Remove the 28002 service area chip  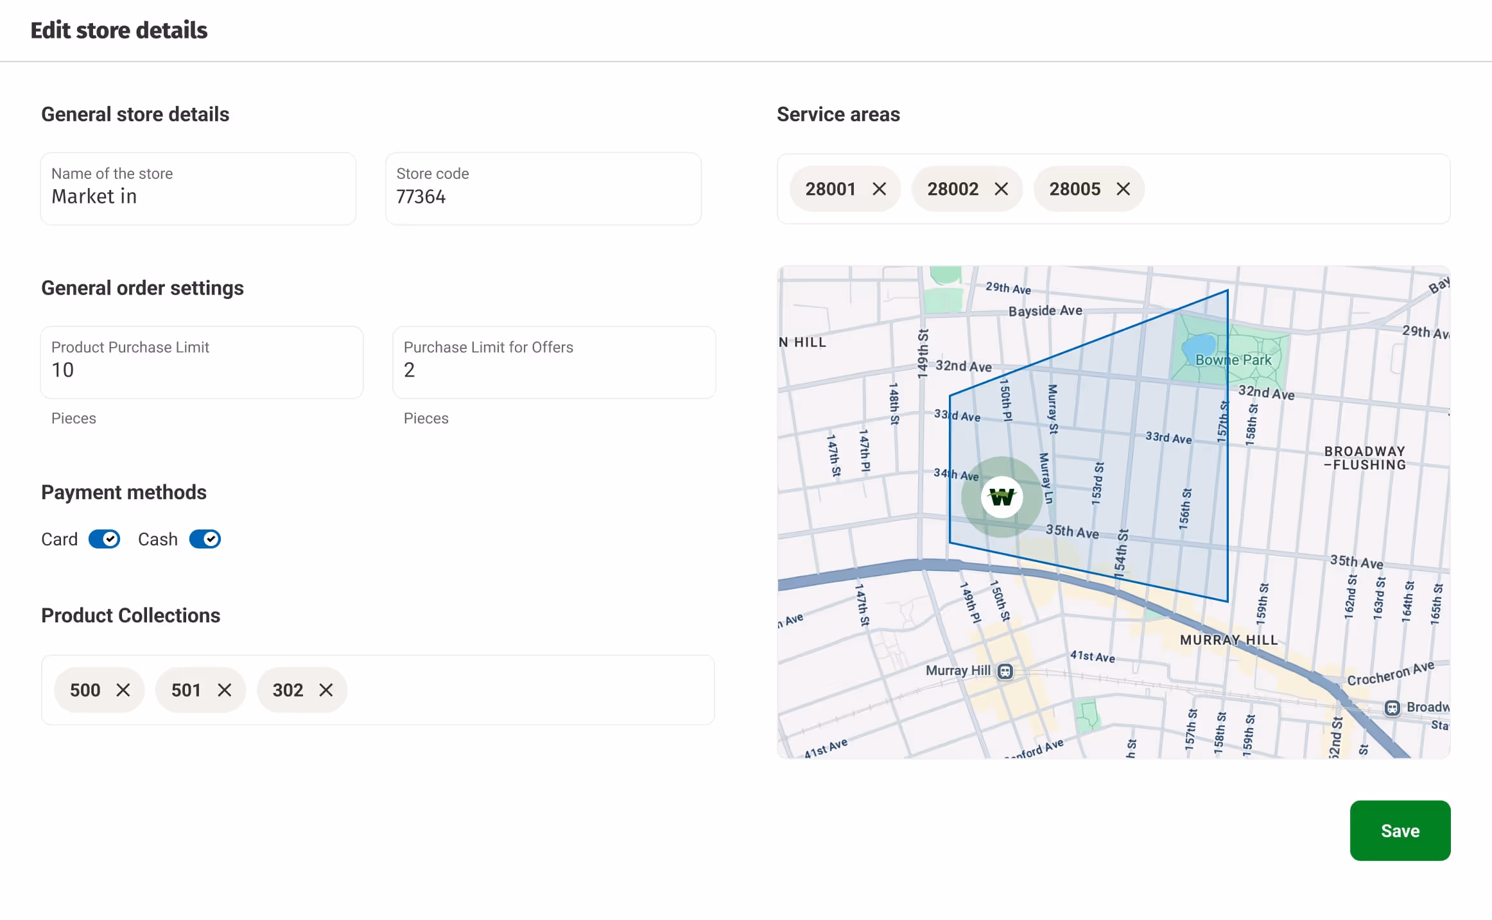[x=1001, y=189]
